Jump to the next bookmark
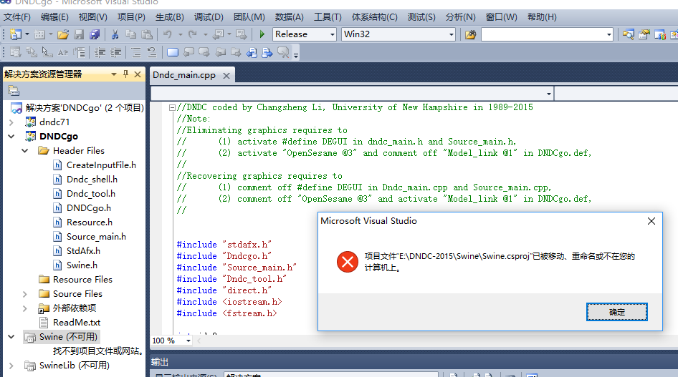The width and height of the screenshot is (678, 377). [x=204, y=53]
